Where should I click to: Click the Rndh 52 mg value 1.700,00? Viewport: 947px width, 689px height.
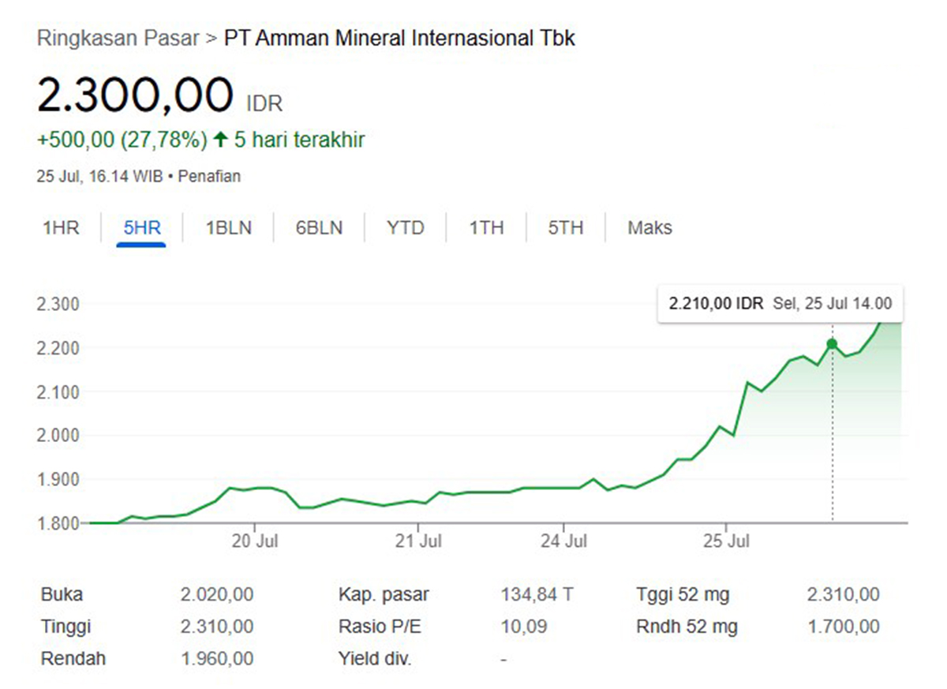843,627
